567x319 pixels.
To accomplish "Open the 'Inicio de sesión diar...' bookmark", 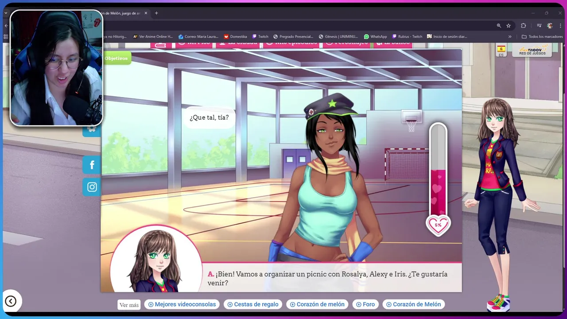I will click(x=447, y=37).
